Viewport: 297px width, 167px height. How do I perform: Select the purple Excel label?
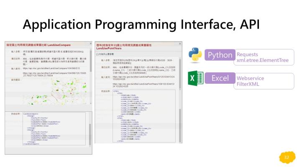tap(220, 78)
